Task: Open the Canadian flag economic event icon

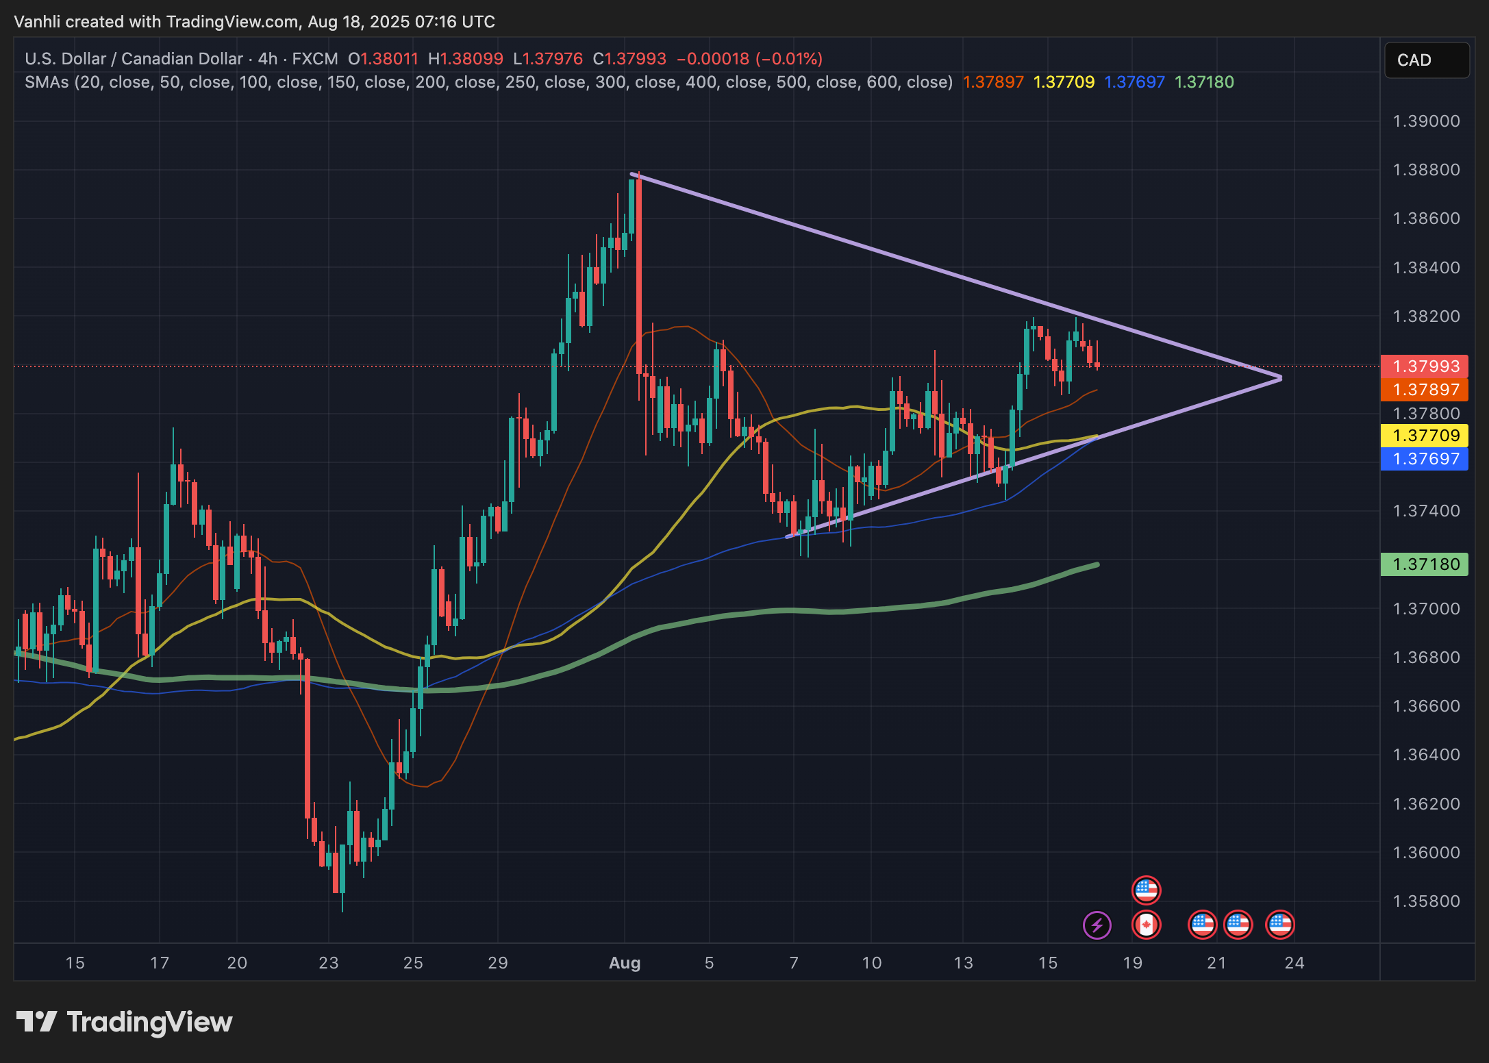Action: 1146,925
